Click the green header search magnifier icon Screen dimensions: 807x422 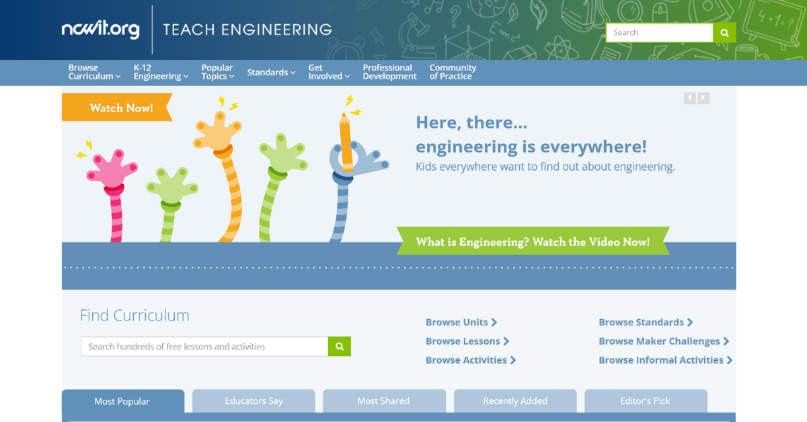tap(724, 33)
